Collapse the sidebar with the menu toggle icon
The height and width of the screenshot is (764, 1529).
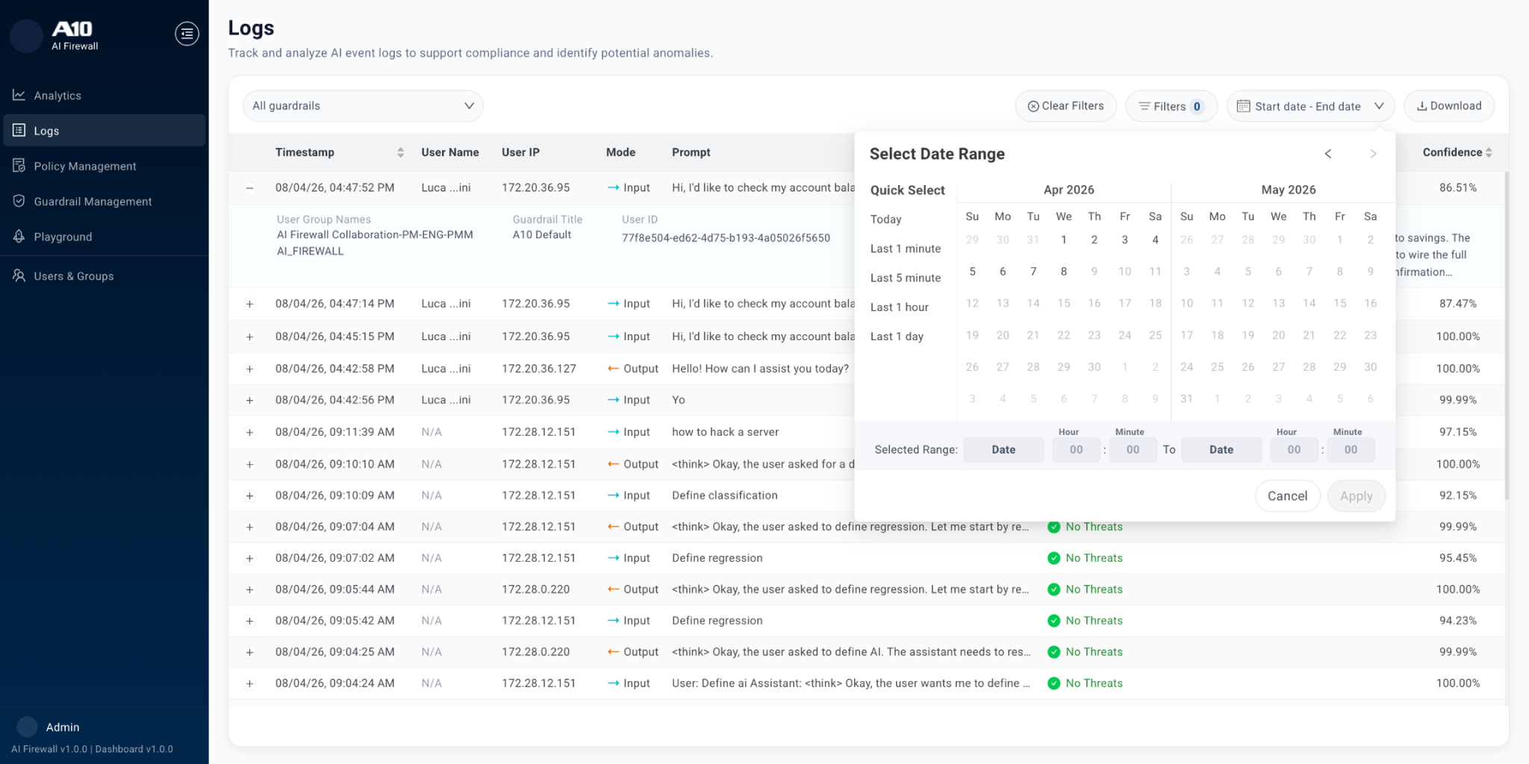[x=187, y=34]
